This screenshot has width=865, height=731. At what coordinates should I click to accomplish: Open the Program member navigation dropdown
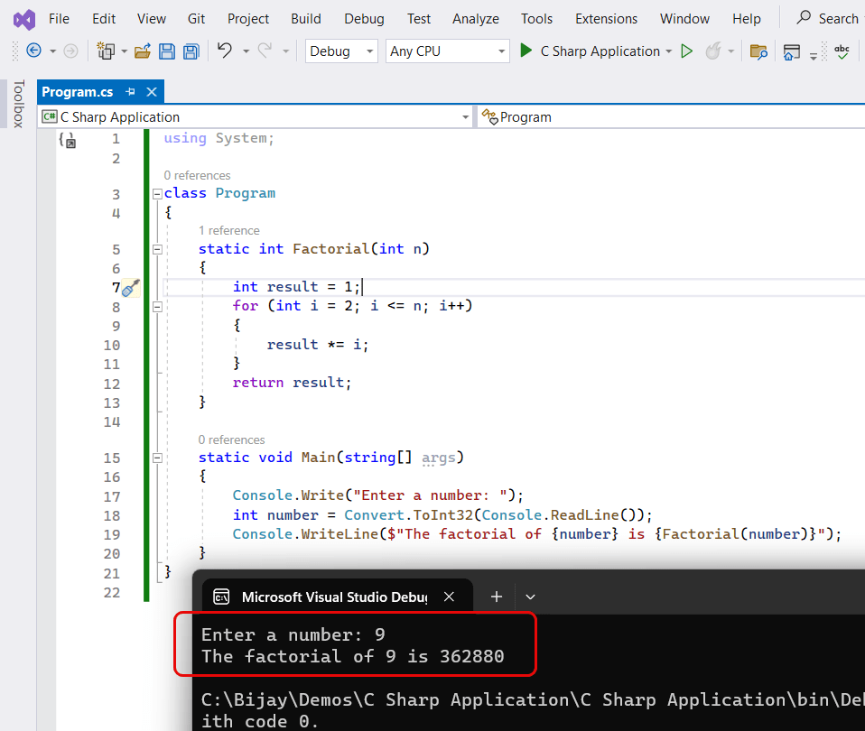(632, 116)
